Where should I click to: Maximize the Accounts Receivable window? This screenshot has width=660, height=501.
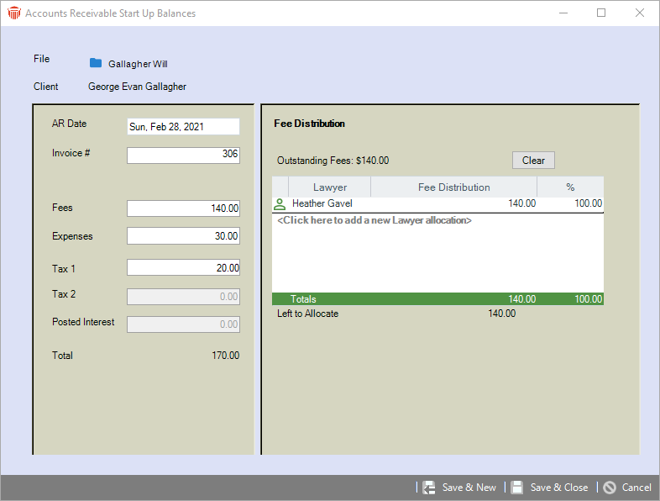[x=601, y=13]
